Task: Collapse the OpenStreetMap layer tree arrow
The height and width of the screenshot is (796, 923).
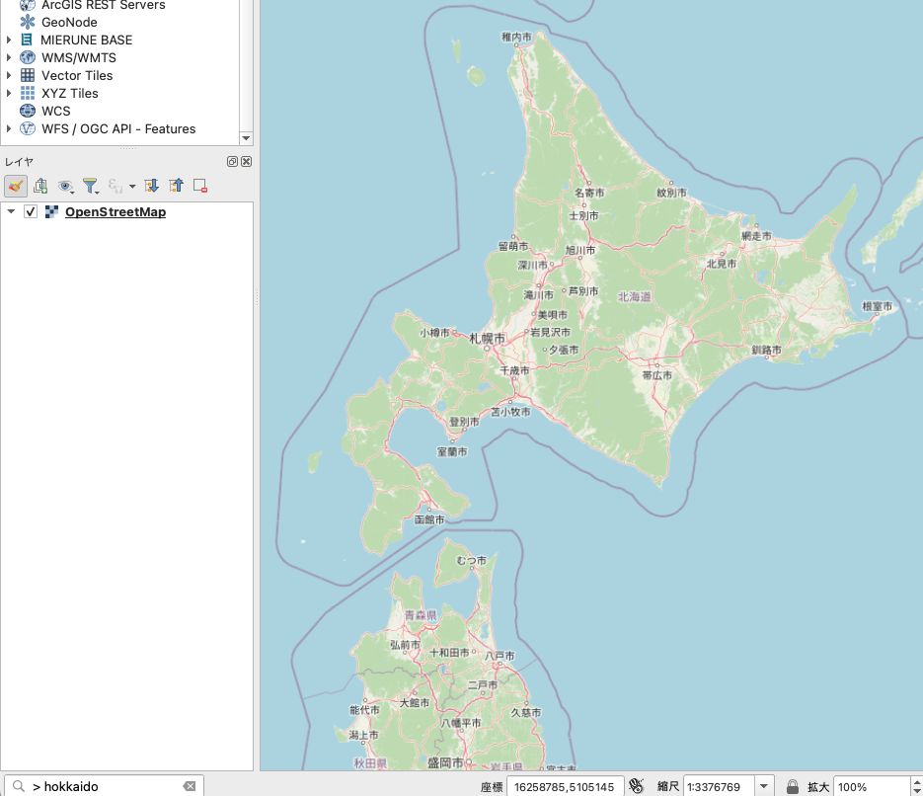Action: pos(11,211)
